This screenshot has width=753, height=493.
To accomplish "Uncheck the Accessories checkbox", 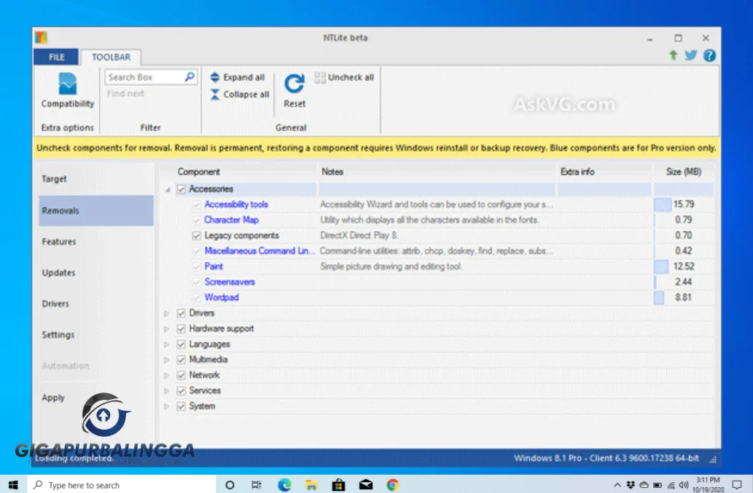I will pyautogui.click(x=181, y=189).
